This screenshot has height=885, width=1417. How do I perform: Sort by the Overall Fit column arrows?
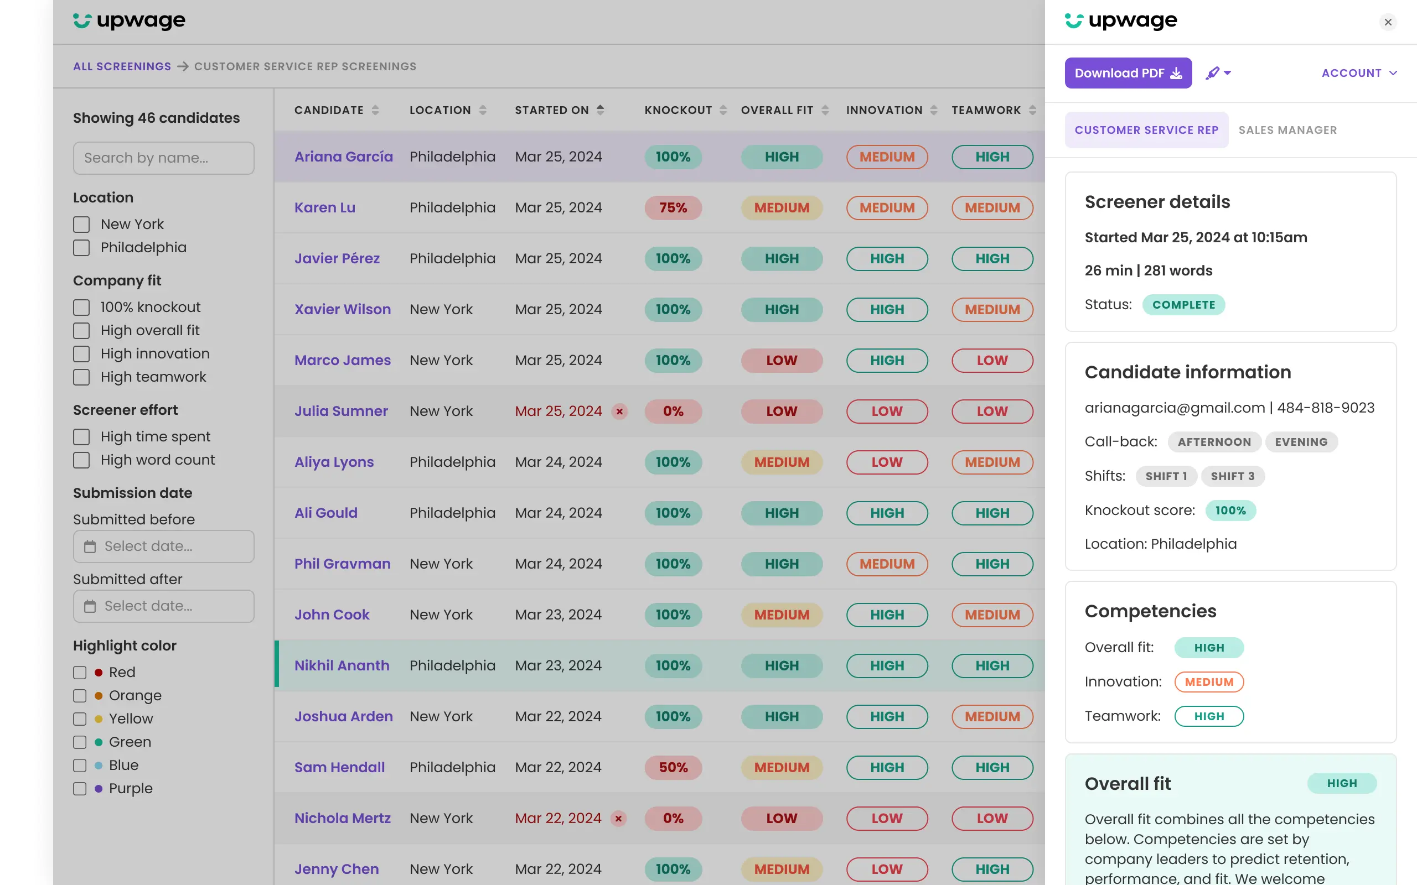coord(825,110)
